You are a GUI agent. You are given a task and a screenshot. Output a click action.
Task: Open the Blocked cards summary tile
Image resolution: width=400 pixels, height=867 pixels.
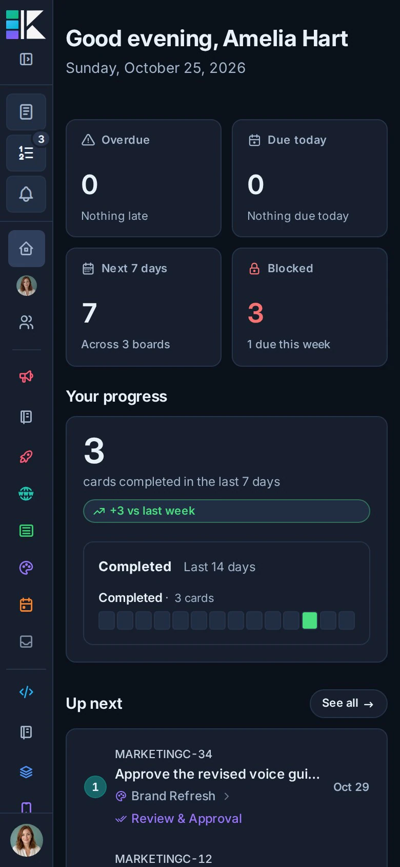(x=310, y=307)
